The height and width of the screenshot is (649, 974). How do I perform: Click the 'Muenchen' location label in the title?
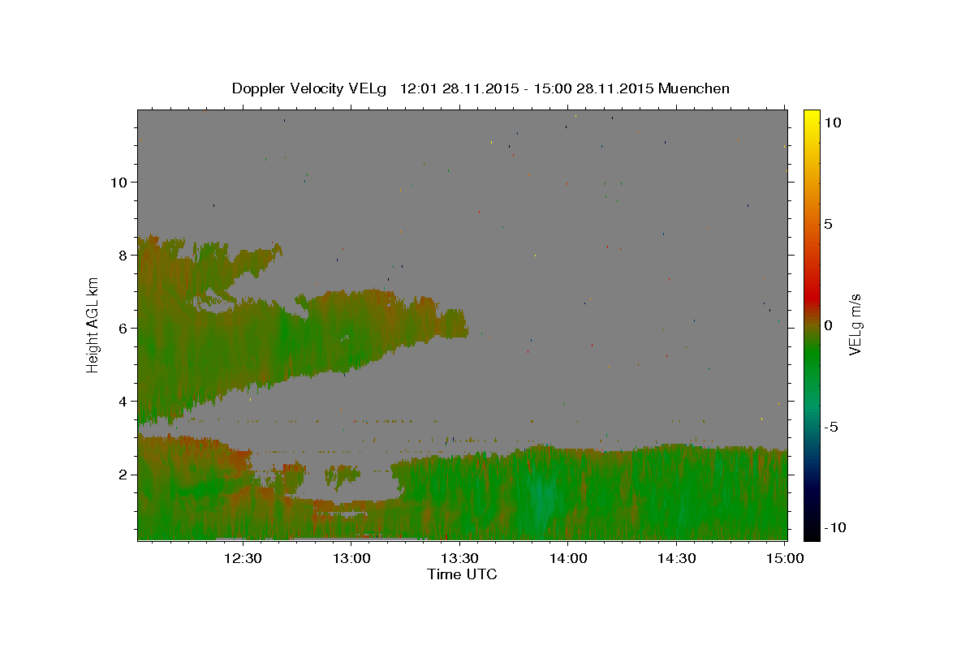(694, 88)
